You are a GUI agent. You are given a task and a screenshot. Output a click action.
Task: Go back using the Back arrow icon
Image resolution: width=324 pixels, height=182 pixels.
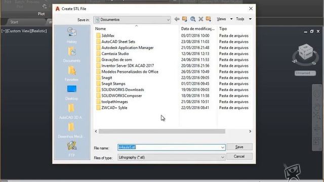177,19
